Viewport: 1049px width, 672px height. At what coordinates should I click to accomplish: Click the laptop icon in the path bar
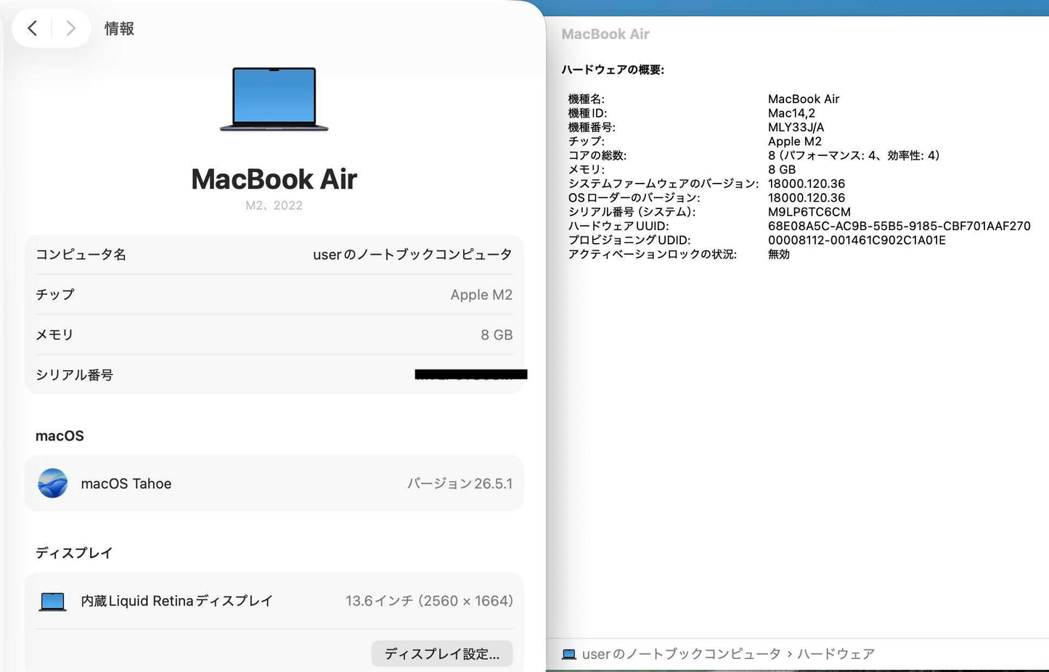[569, 655]
